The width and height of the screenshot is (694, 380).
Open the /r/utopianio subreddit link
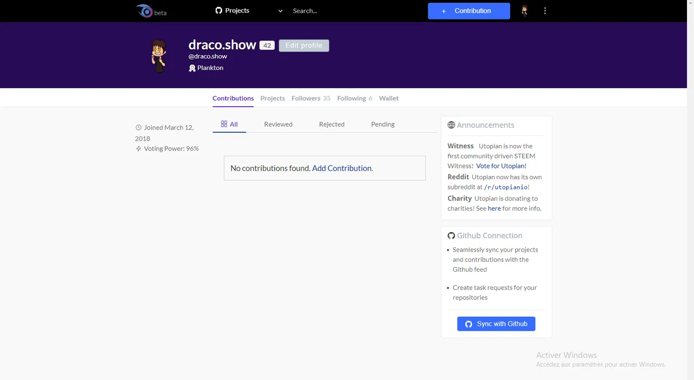pos(506,187)
